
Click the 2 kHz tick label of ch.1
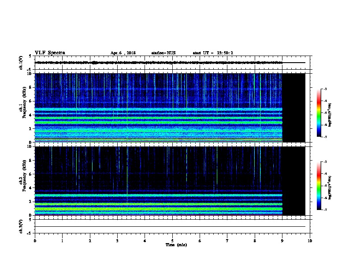click(x=30, y=129)
